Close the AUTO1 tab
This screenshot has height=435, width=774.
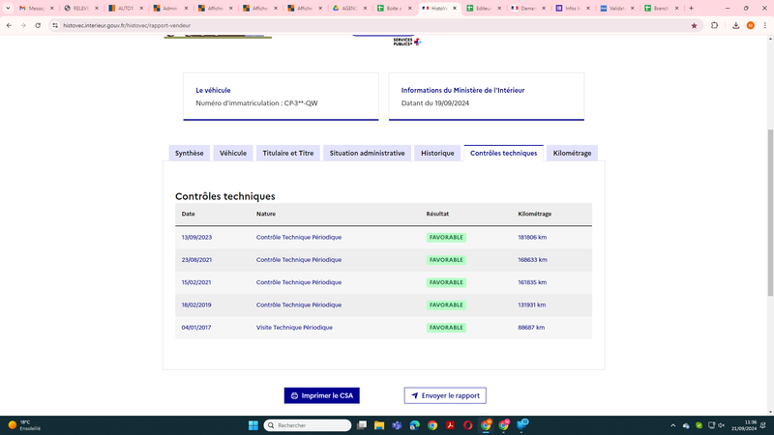pyautogui.click(x=141, y=9)
